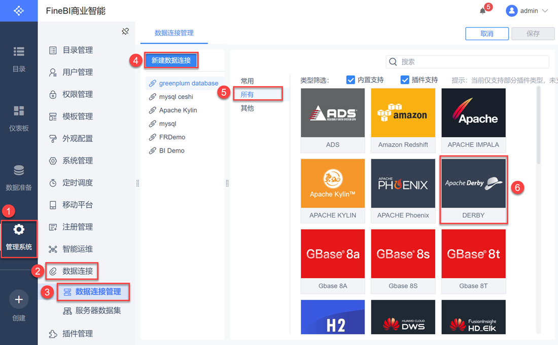The height and width of the screenshot is (345, 558).
Task: Select 数据连接管理 submenu item
Action: click(x=92, y=292)
